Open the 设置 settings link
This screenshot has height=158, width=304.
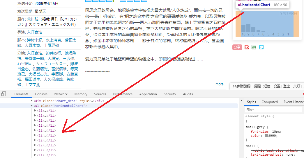pos(277,86)
